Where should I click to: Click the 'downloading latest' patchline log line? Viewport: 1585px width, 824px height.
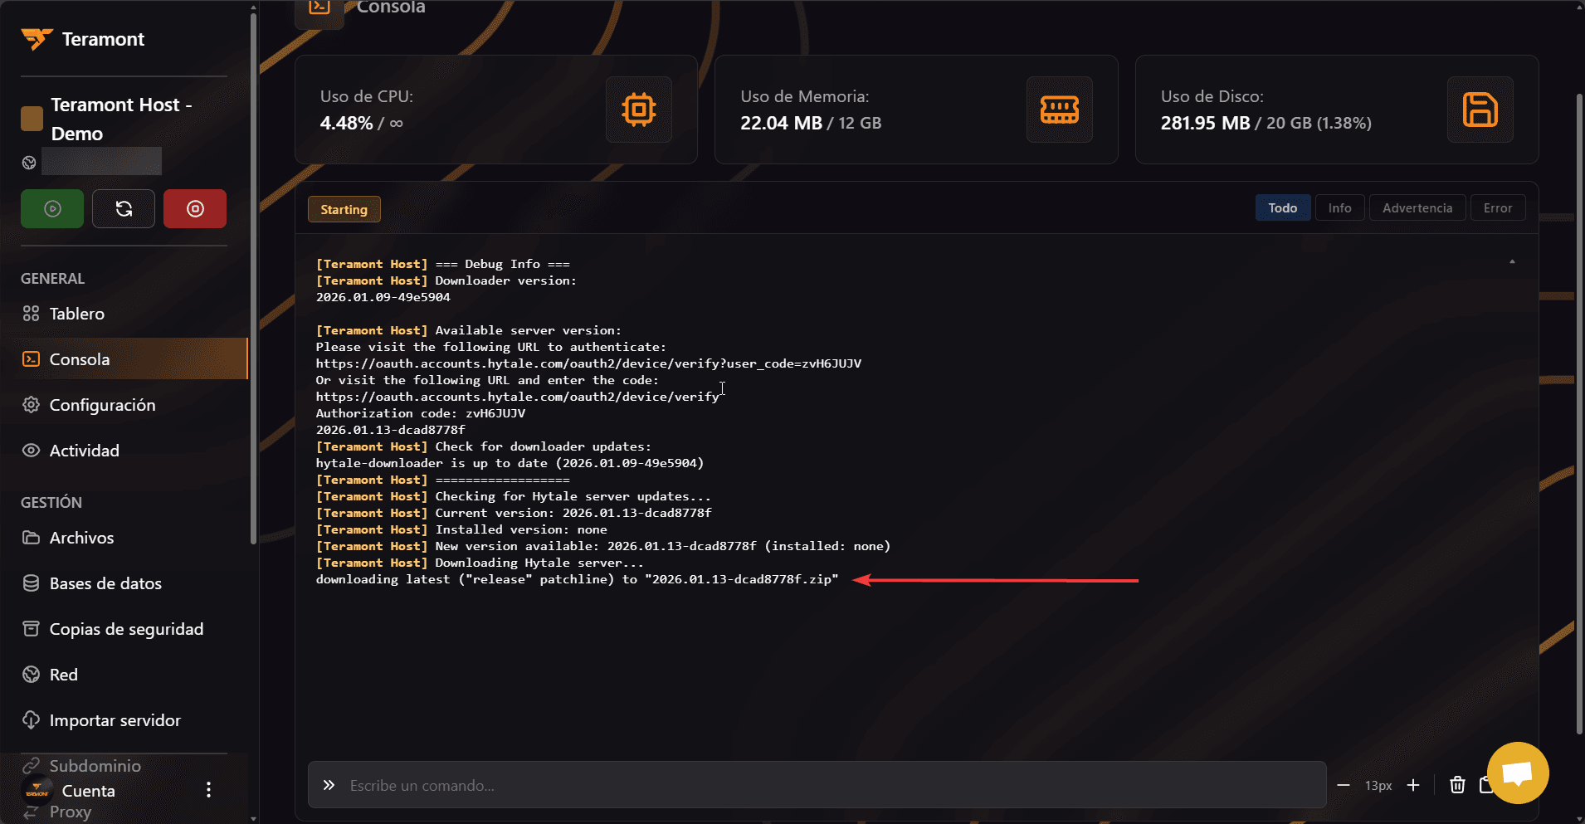coord(577,579)
